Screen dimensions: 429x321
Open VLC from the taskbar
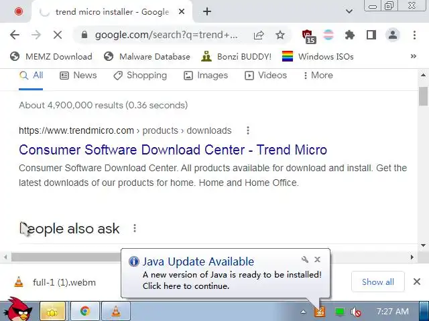(116, 311)
